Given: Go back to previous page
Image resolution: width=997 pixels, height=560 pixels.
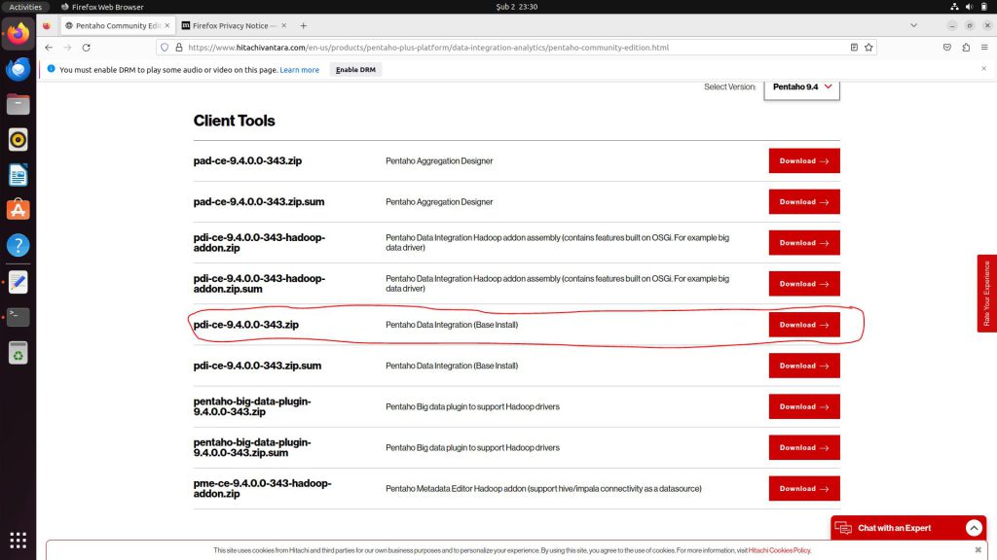Looking at the screenshot, I should (x=49, y=48).
